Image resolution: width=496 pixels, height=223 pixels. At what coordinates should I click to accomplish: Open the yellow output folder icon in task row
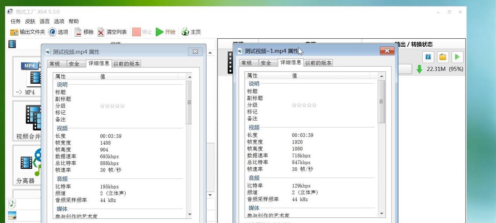click(443, 57)
